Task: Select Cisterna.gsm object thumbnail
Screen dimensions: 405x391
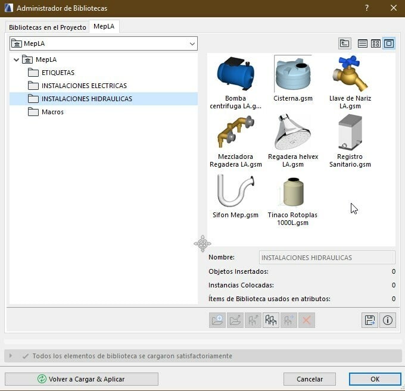Action: tap(293, 74)
